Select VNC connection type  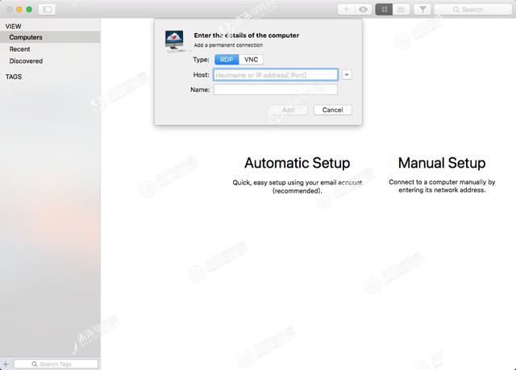[252, 60]
